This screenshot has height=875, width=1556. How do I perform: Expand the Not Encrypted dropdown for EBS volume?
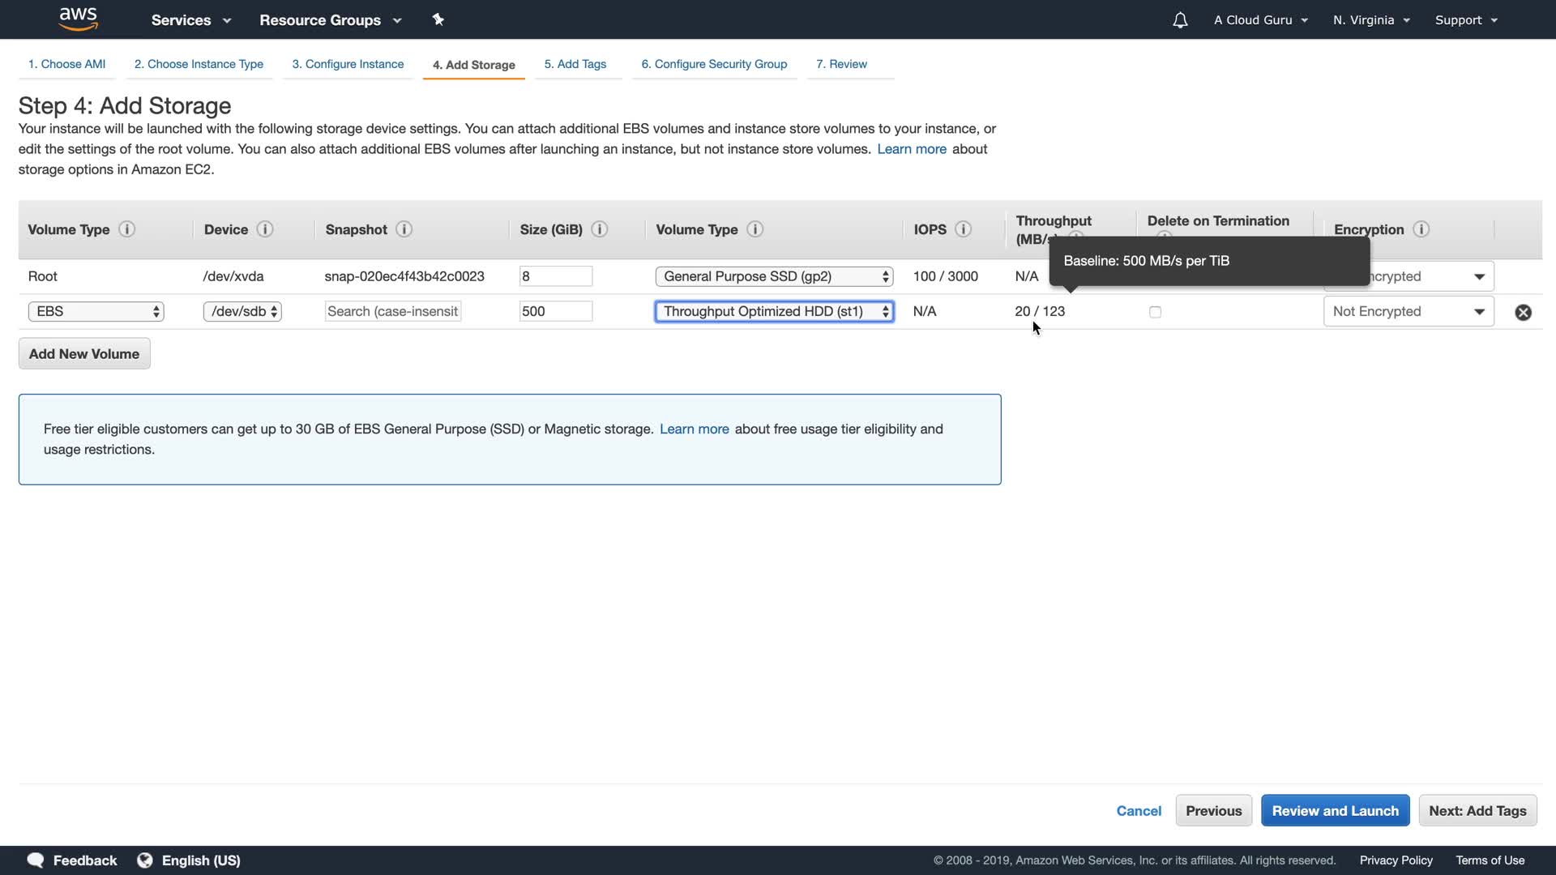(x=1408, y=311)
